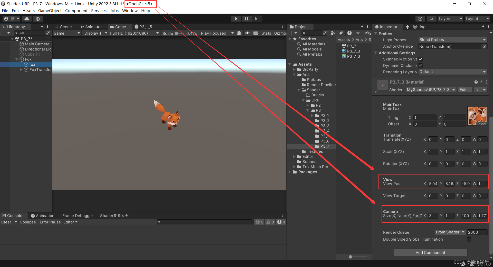Image resolution: width=493 pixels, height=267 pixels.
Task: Collapse the Fox object in Hierarchy
Action: click(17, 59)
